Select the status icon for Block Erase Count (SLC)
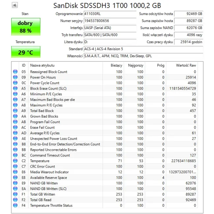The image size is (214, 214). (15, 89)
